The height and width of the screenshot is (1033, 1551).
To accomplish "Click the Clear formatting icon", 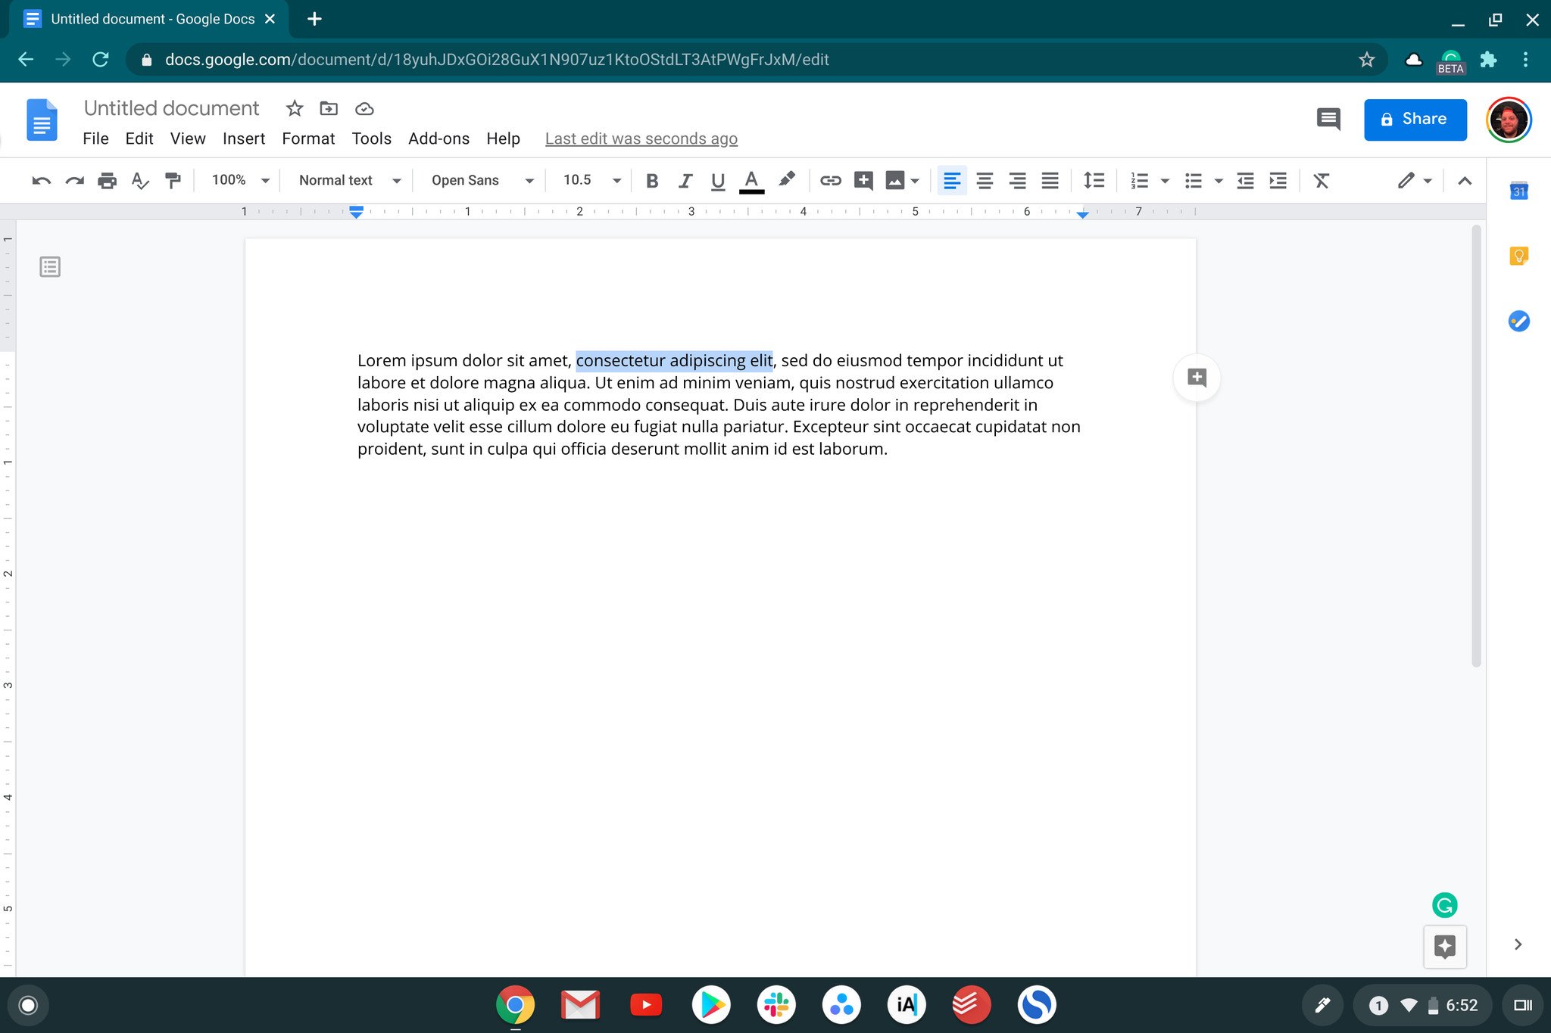I will 1322,180.
